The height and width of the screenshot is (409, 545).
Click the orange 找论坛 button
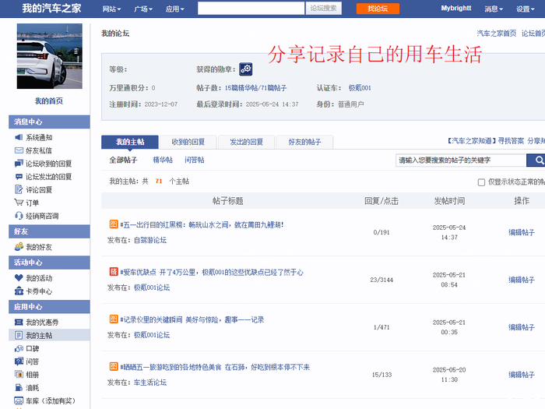tap(378, 9)
